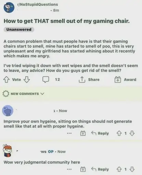
Task: Expand the New Comments sort dropdown
Action: coord(23,94)
